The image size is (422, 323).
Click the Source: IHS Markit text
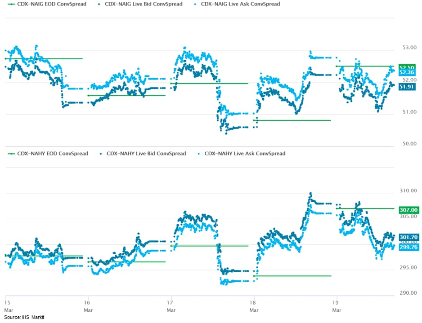click(x=25, y=318)
